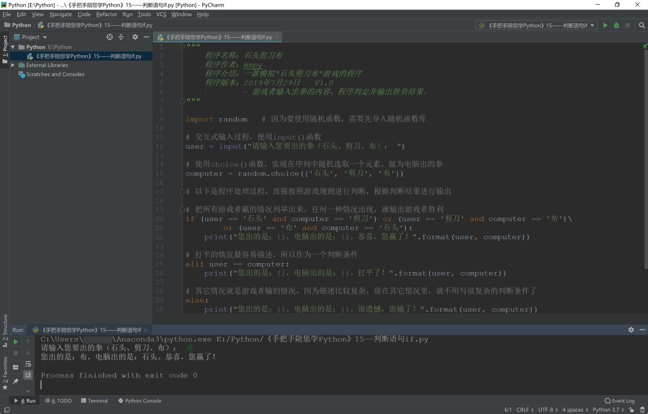Image resolution: width=648 pixels, height=414 pixels.
Task: Click the code inspection checkmark indicator
Action: [644, 46]
